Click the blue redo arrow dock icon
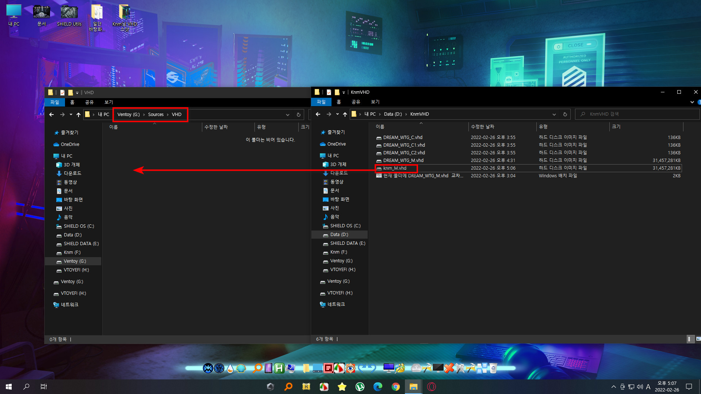The image size is (701, 394). click(x=362, y=368)
